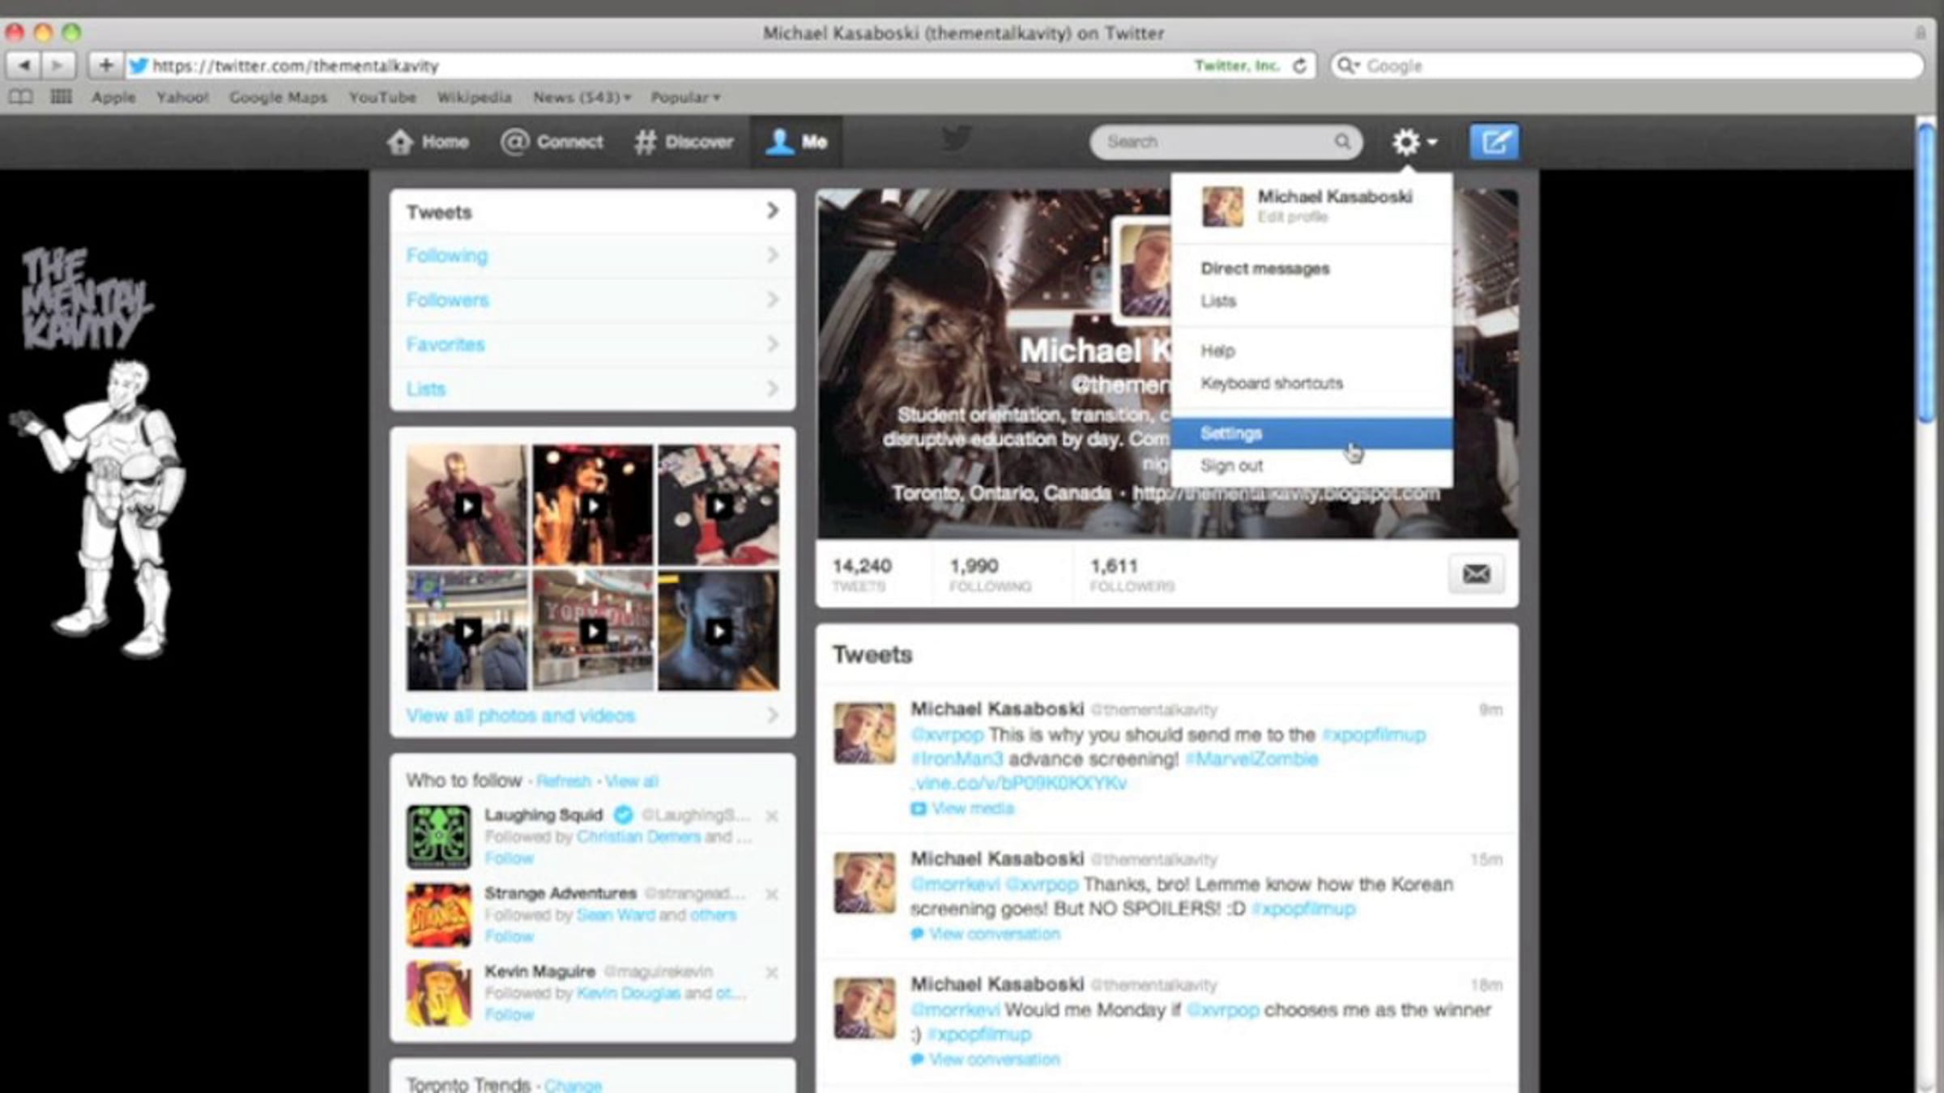The width and height of the screenshot is (1944, 1093).
Task: Open Safari Top Sites grid icon
Action: 61,97
